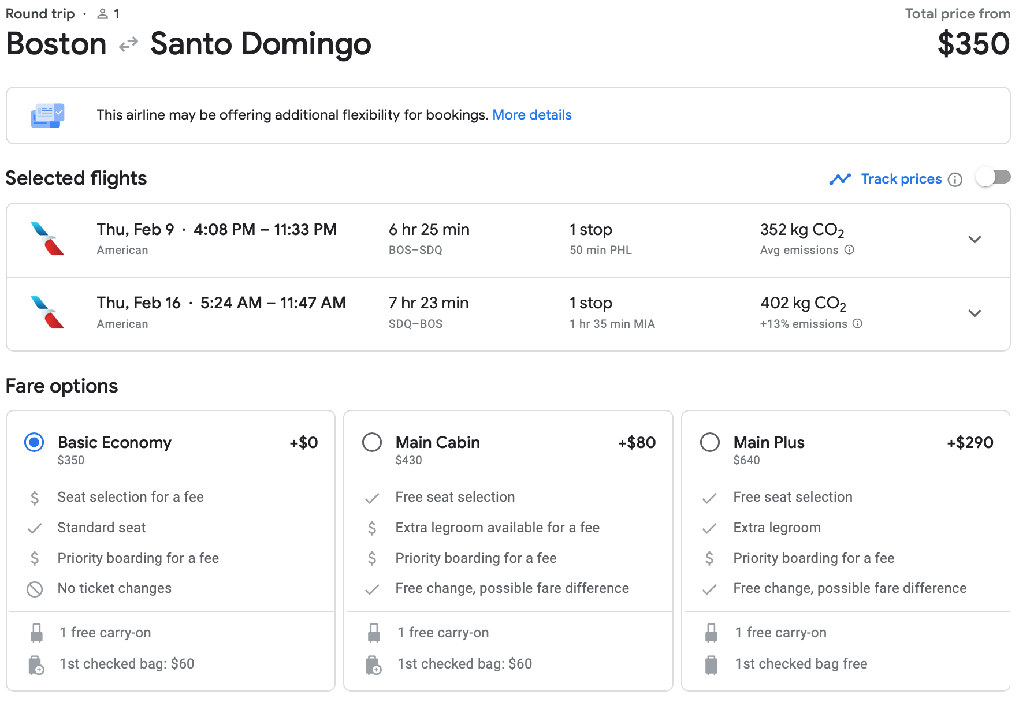The image size is (1019, 702).
Task: Click the American Airlines logo for Feb 16 flight
Action: tap(47, 312)
